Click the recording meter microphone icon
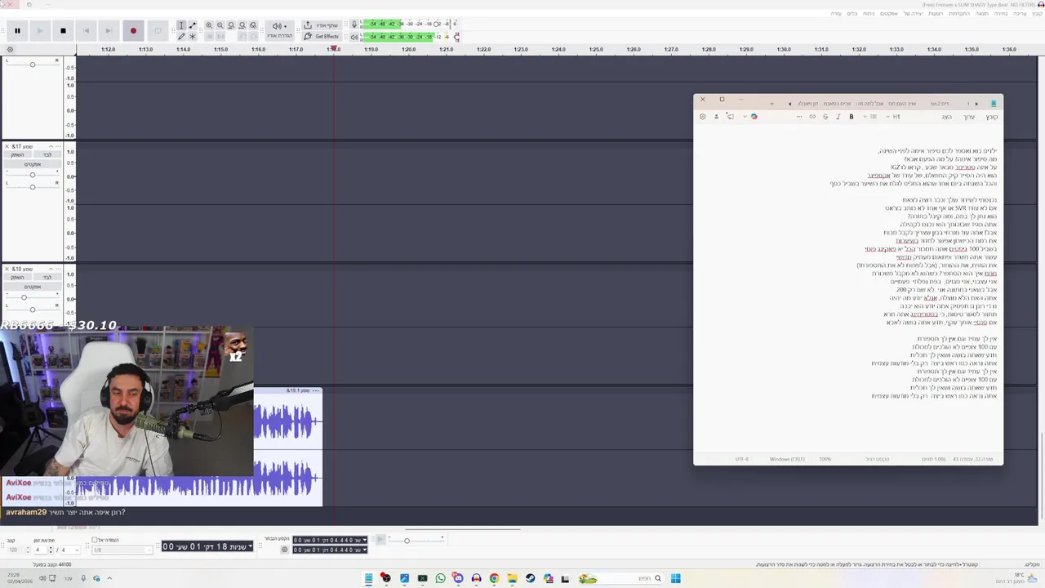 coord(354,24)
